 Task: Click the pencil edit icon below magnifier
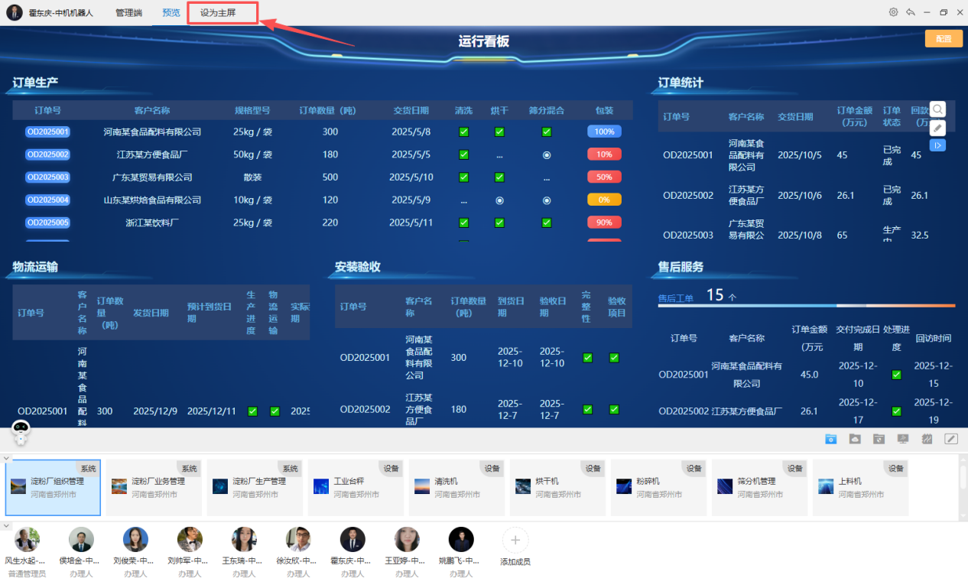(937, 128)
